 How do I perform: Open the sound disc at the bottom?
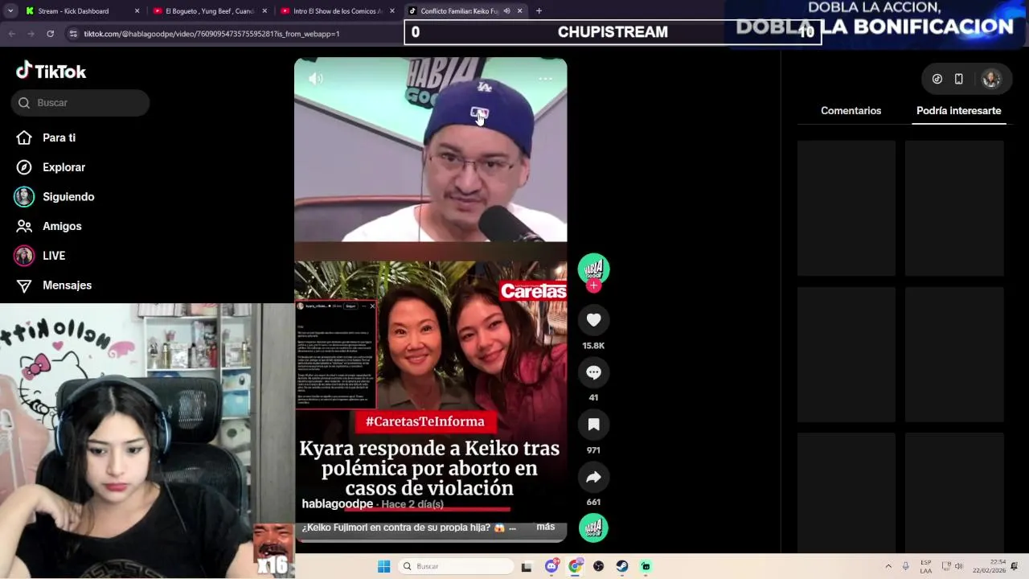coord(593,528)
